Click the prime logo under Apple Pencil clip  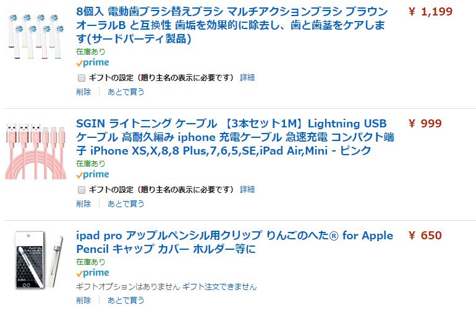click(93, 273)
